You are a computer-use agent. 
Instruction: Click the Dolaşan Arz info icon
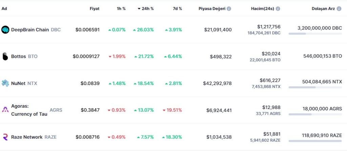pos(340,9)
